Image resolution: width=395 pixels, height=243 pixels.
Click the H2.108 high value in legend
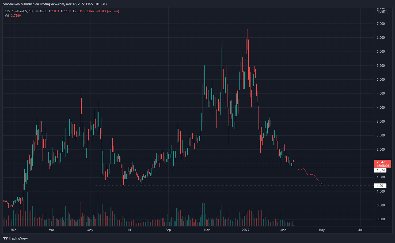point(66,11)
